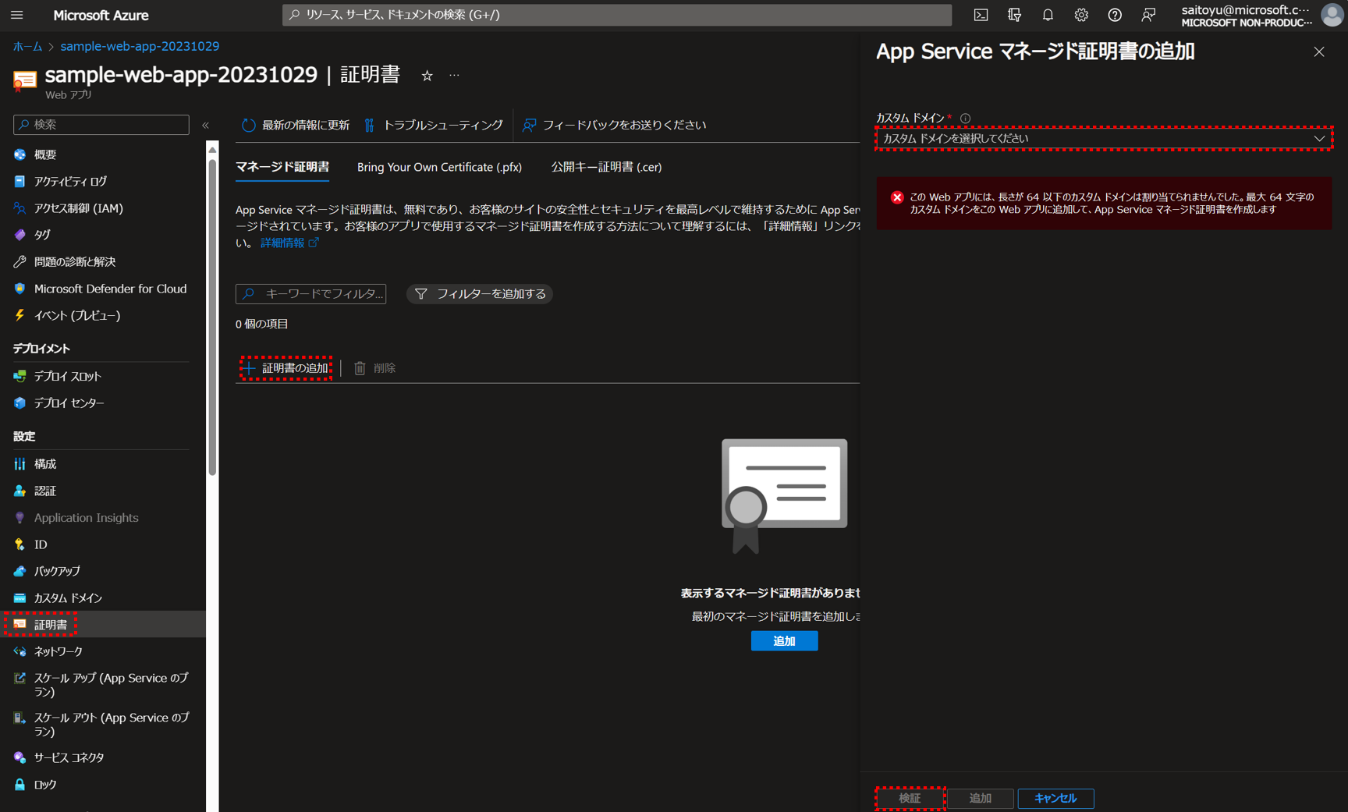
Task: Open Cloud Shell from the top bar
Action: (x=981, y=15)
